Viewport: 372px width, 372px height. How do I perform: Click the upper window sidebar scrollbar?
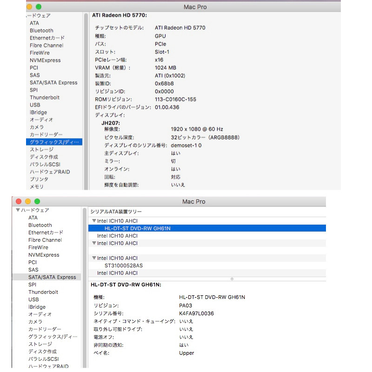click(x=86, y=101)
